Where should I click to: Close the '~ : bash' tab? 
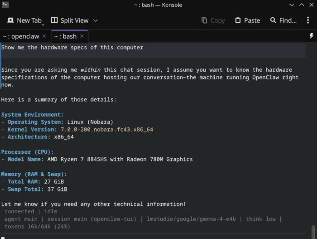point(82,36)
